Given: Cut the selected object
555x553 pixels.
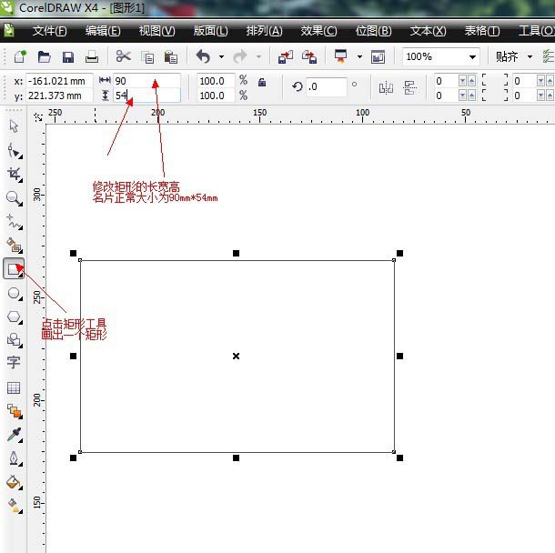Looking at the screenshot, I should pyautogui.click(x=123, y=56).
